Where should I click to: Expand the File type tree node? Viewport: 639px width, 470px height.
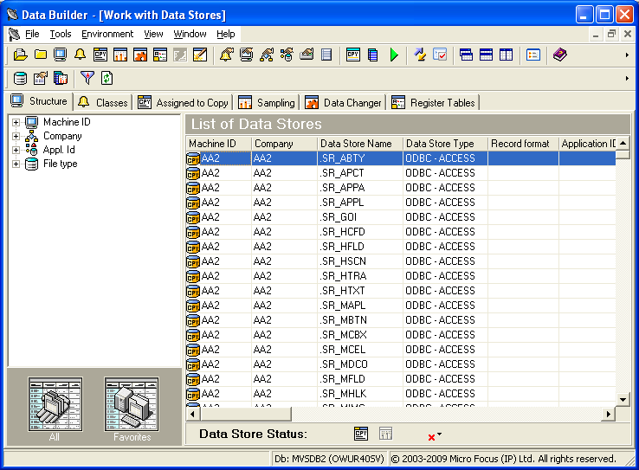(x=16, y=164)
